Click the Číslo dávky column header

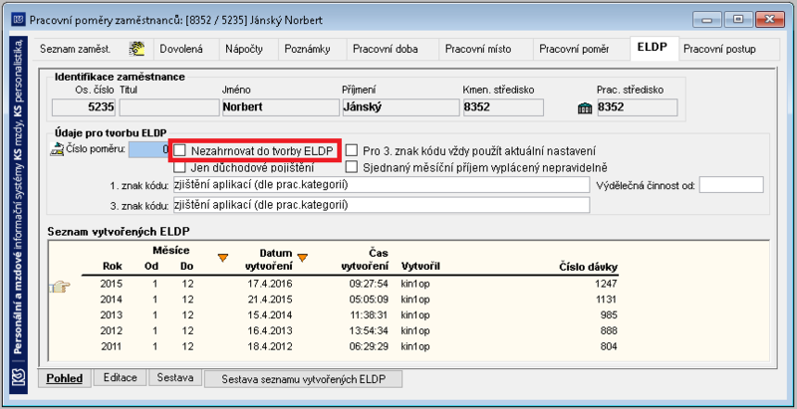pos(589,267)
